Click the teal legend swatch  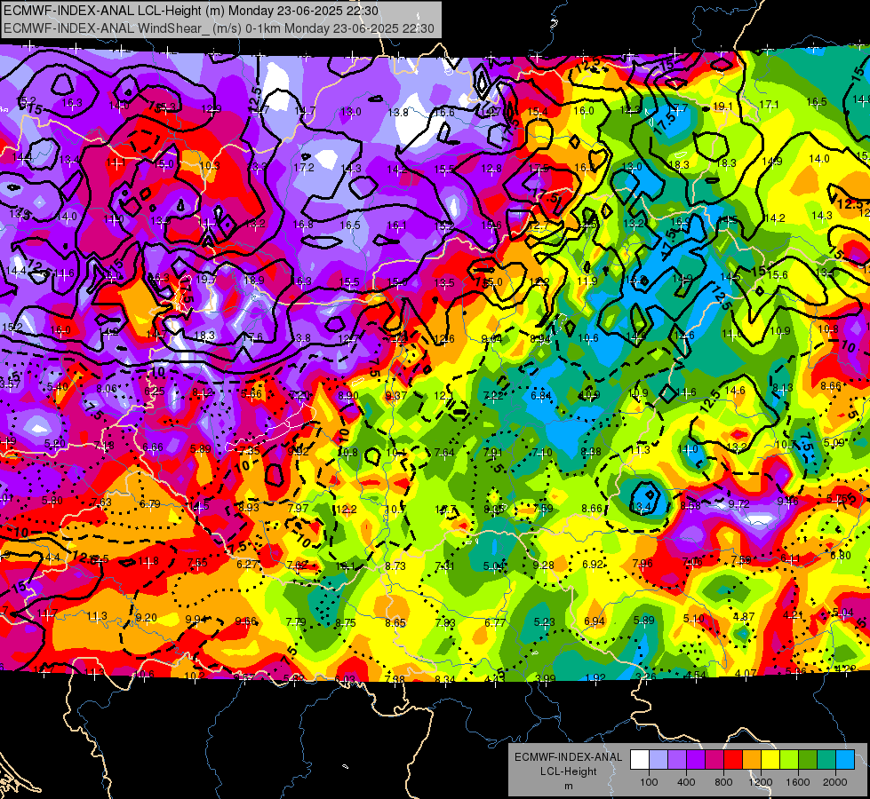pos(826,760)
